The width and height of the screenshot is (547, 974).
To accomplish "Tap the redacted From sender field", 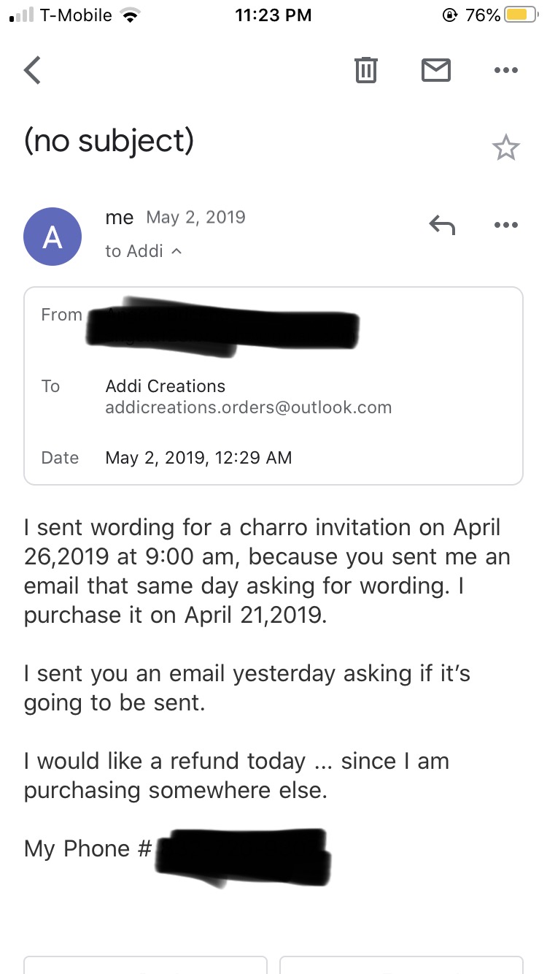I will click(222, 327).
